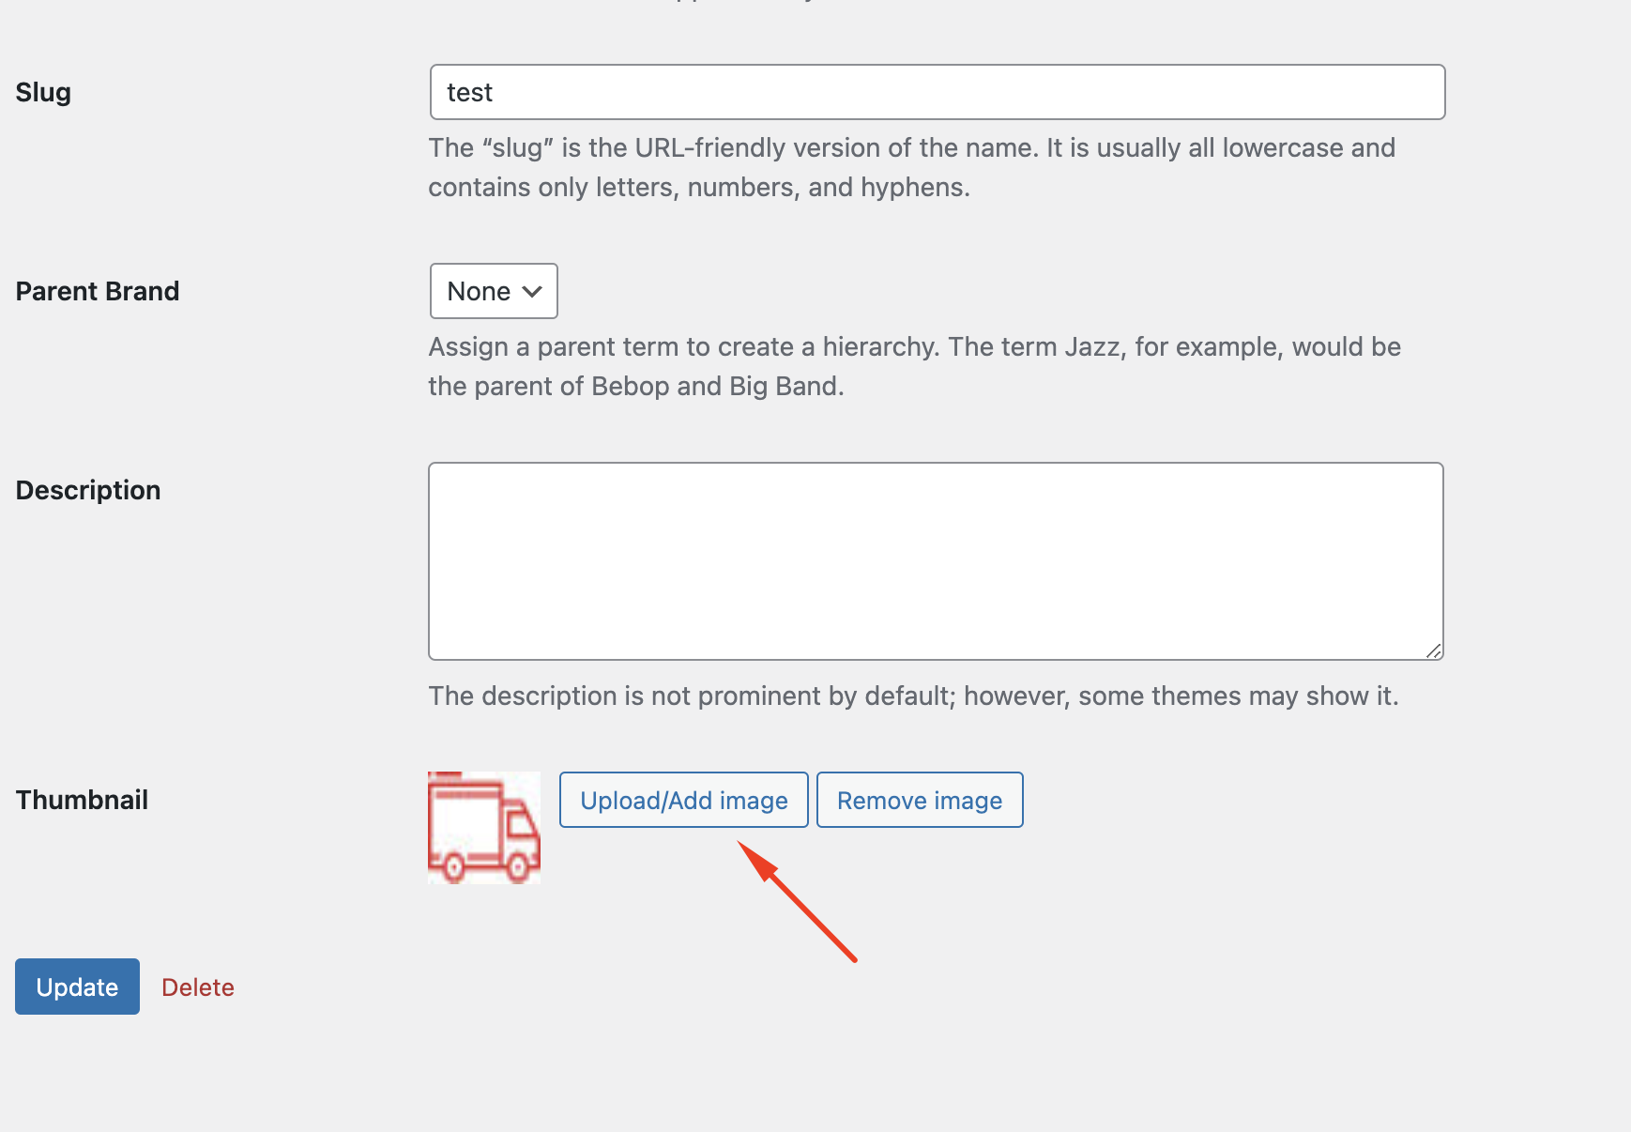
Task: Click inside the Description text area
Action: coord(936,561)
